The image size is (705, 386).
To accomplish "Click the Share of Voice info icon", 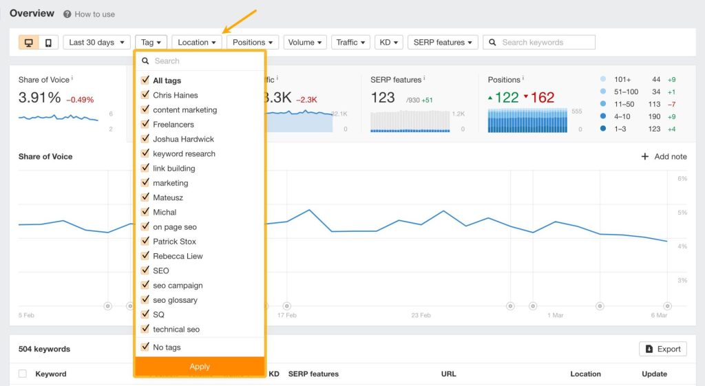I will click(72, 79).
